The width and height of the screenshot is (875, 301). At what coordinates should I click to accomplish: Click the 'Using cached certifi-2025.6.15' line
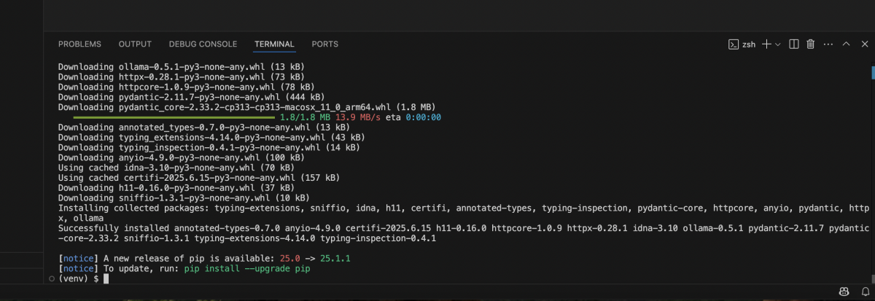pos(198,177)
